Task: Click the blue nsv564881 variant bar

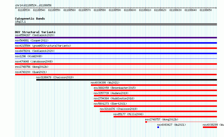Action: [116, 43]
